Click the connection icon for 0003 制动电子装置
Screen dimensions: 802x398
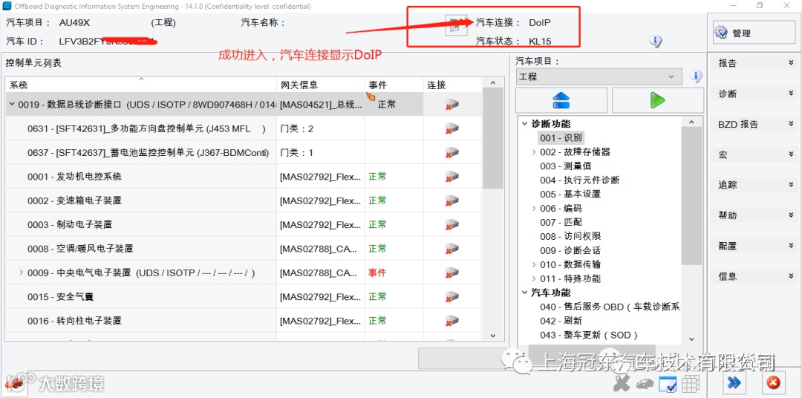pos(451,224)
